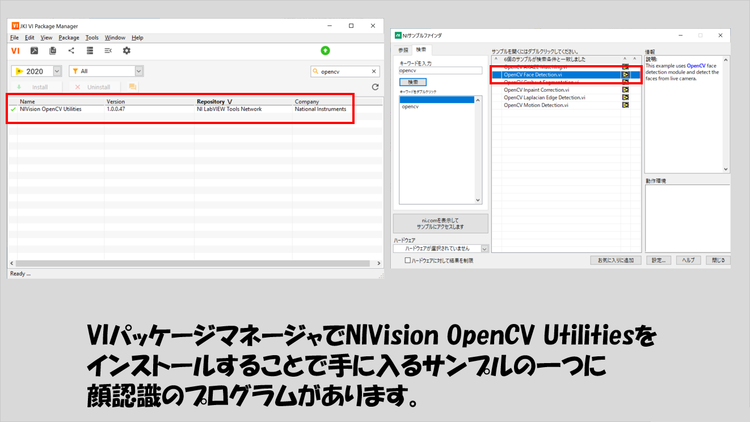The image size is (750, 422).
Task: Click the magnifier icon in VIPM search box
Action: click(x=316, y=71)
